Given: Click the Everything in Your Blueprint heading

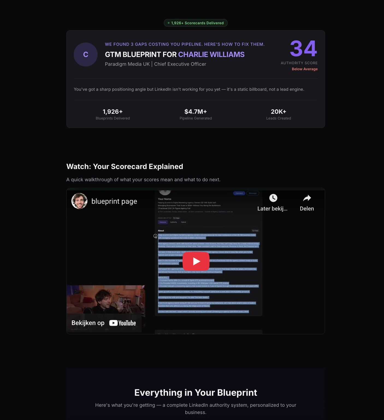Looking at the screenshot, I should 196,393.
